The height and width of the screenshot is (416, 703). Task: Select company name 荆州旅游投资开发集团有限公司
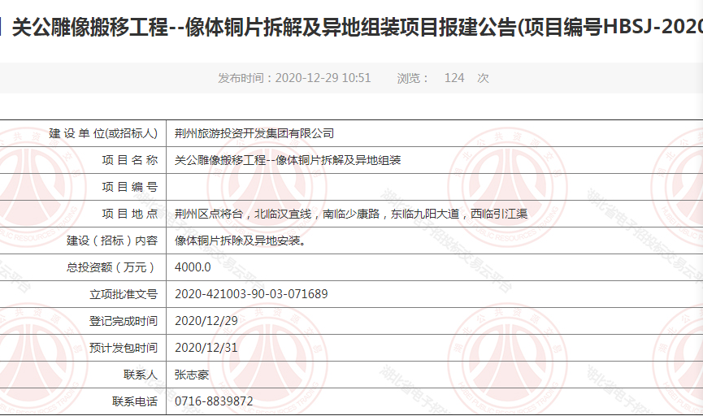(x=254, y=133)
